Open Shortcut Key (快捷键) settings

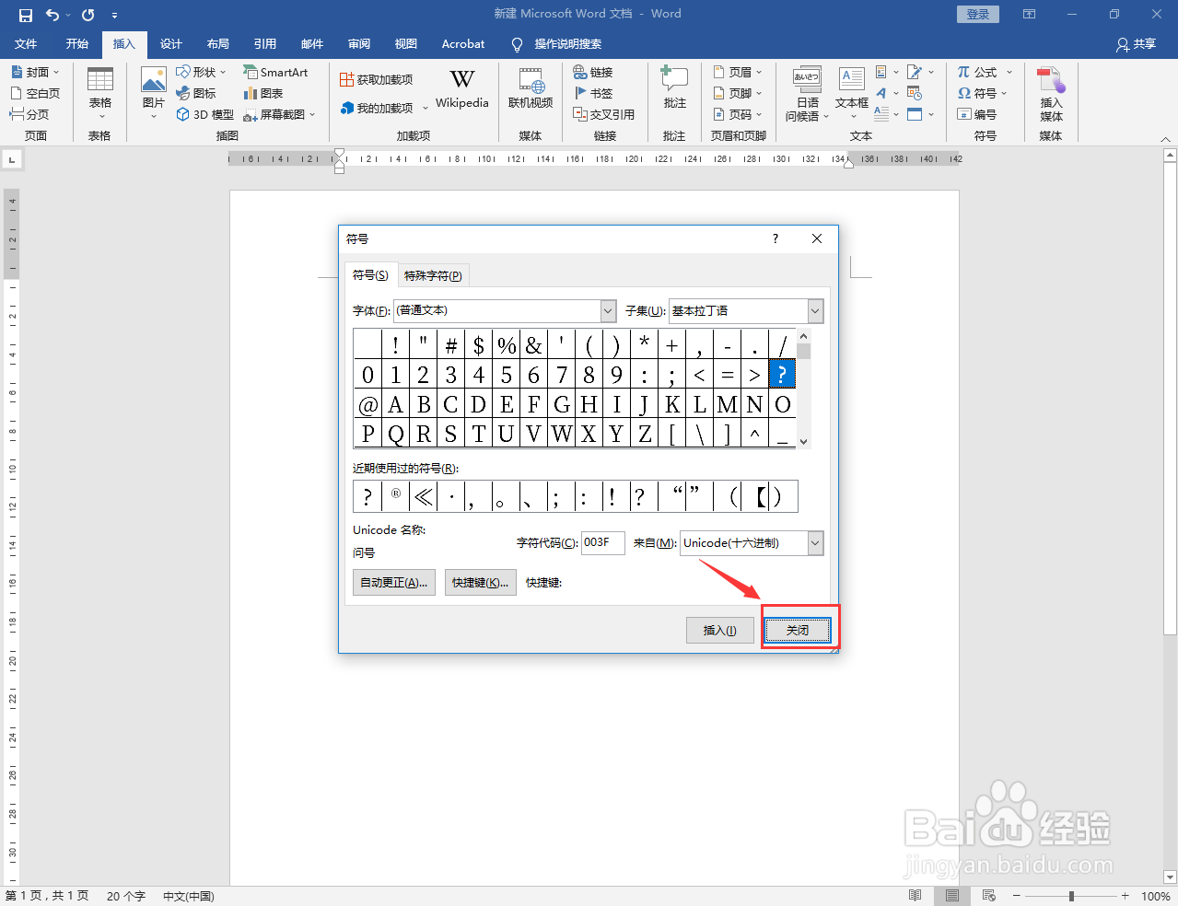[x=480, y=583]
